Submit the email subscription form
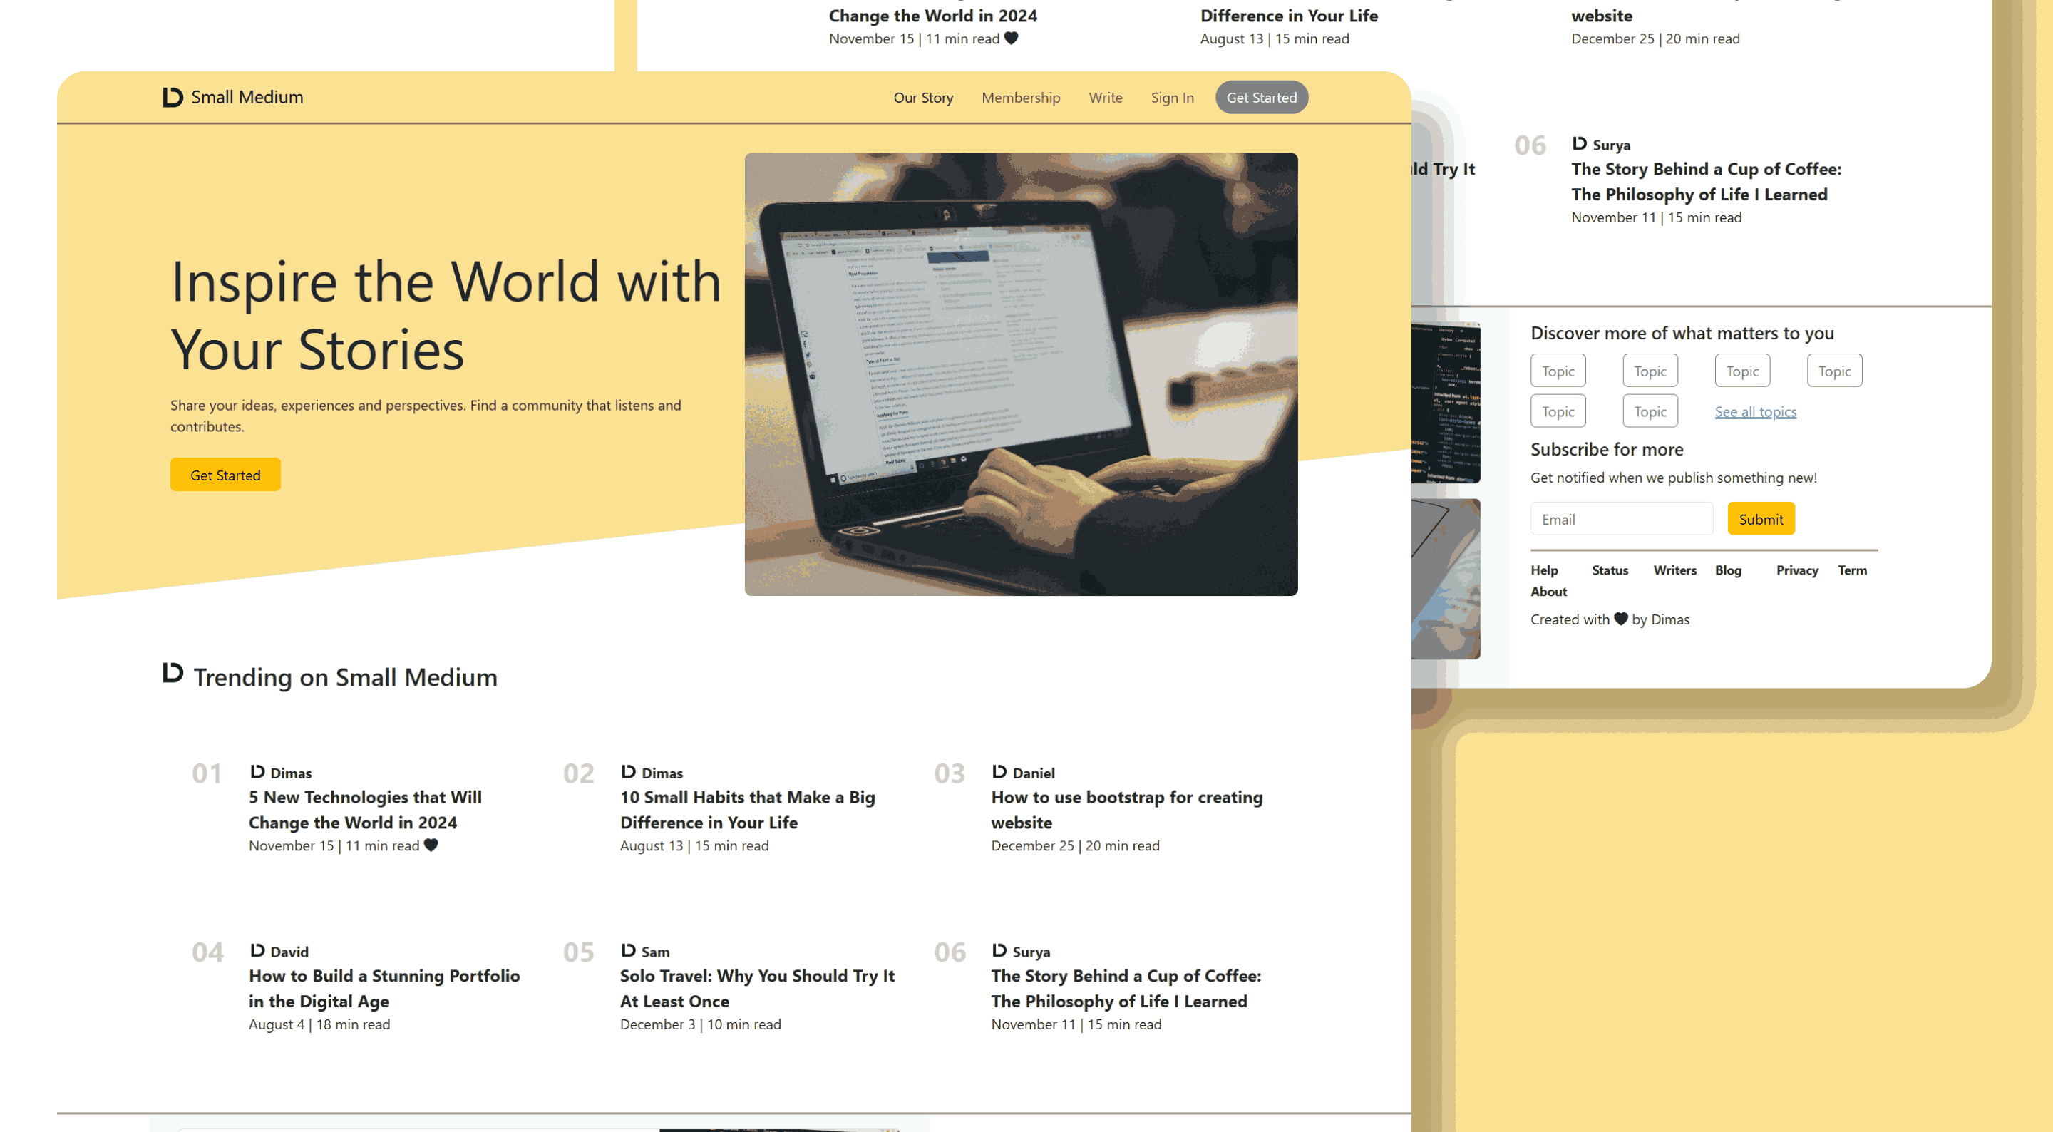The width and height of the screenshot is (2053, 1132). (1761, 519)
